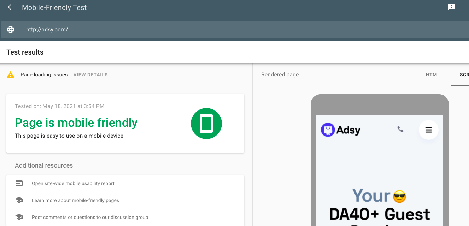Screen dimensions: 469x226
Task: Go back using the arrow icon
Action: 11,7
